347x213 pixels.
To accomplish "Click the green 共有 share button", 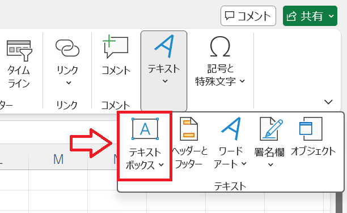I will coord(310,16).
